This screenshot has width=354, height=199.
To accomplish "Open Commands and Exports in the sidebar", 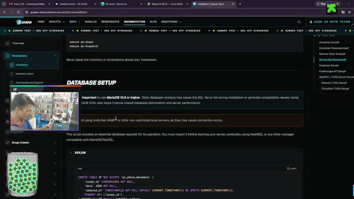I will 29,83.
